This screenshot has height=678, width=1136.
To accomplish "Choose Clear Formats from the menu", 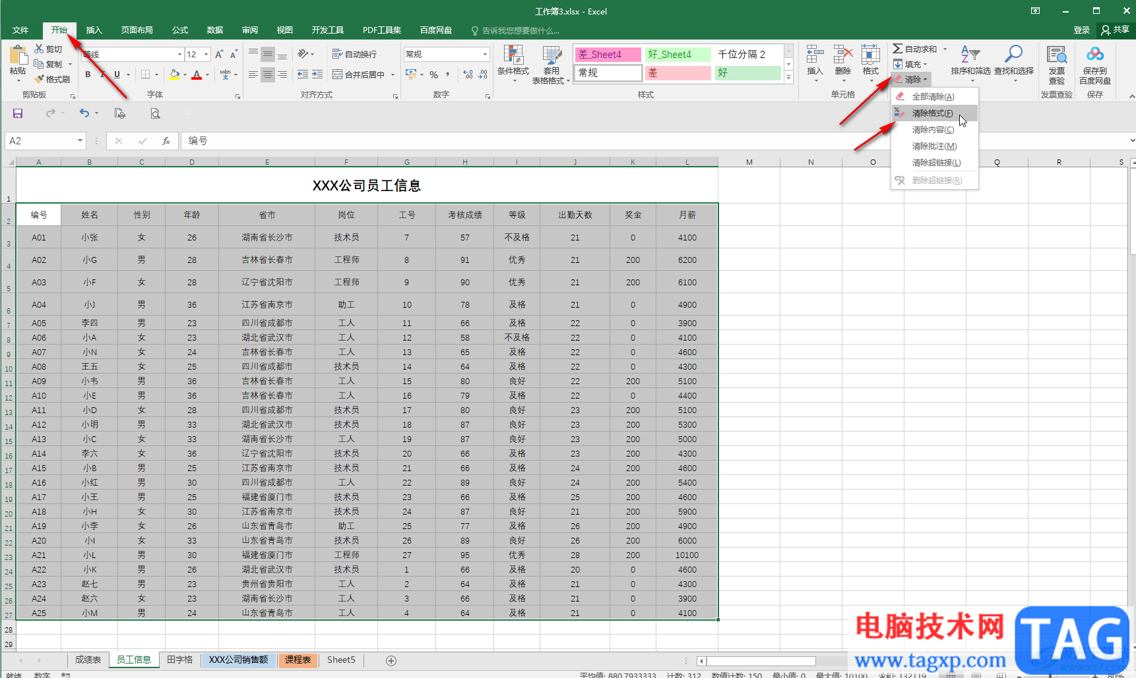I will click(x=932, y=113).
